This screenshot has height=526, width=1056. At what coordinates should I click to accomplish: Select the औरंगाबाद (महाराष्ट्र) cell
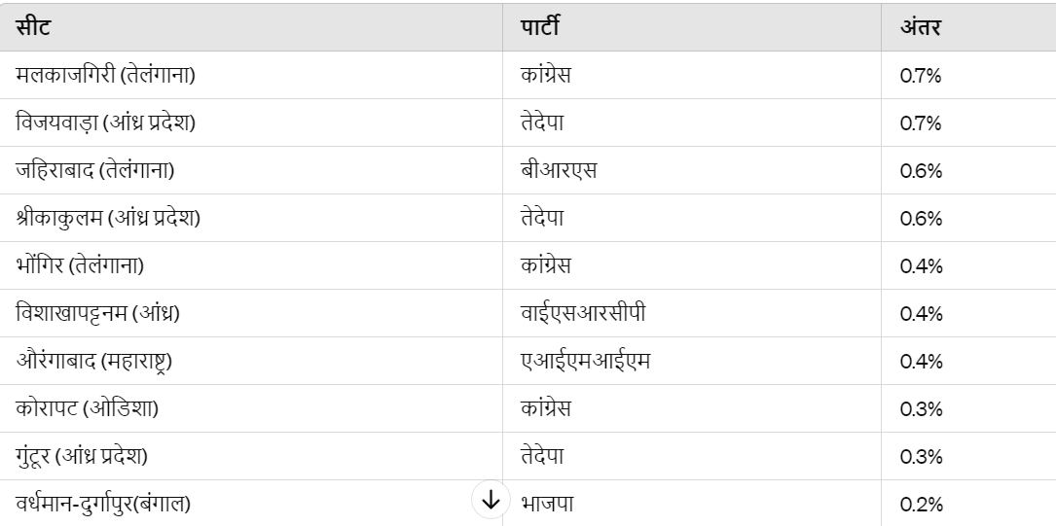[251, 362]
